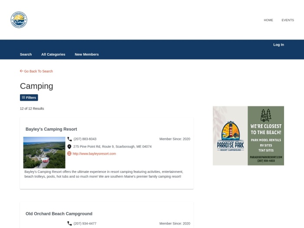Call (207) 934-4477 phone number
The image size is (304, 228).
[x=85, y=224]
